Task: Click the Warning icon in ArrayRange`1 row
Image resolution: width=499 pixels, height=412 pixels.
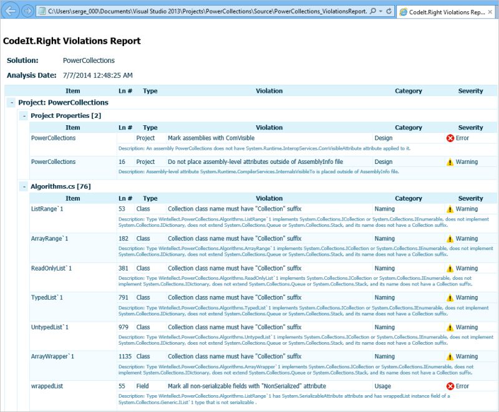Action: point(450,239)
